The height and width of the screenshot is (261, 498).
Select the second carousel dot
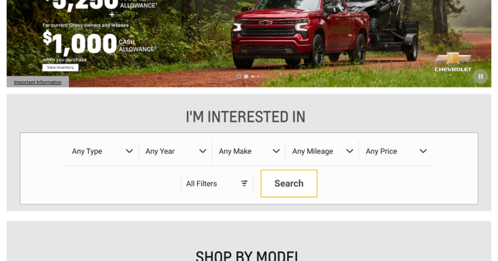pyautogui.click(x=246, y=76)
